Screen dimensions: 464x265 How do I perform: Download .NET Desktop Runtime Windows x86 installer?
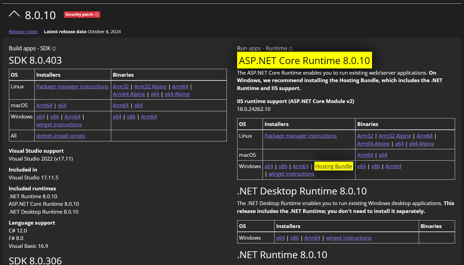pyautogui.click(x=294, y=238)
